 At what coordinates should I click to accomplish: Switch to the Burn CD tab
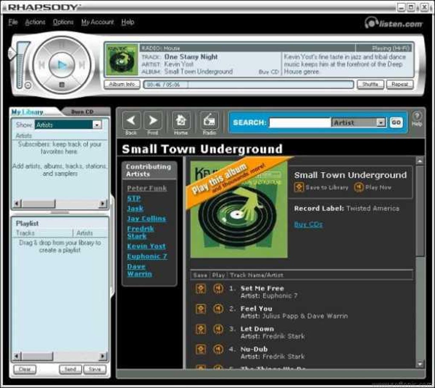tap(82, 112)
